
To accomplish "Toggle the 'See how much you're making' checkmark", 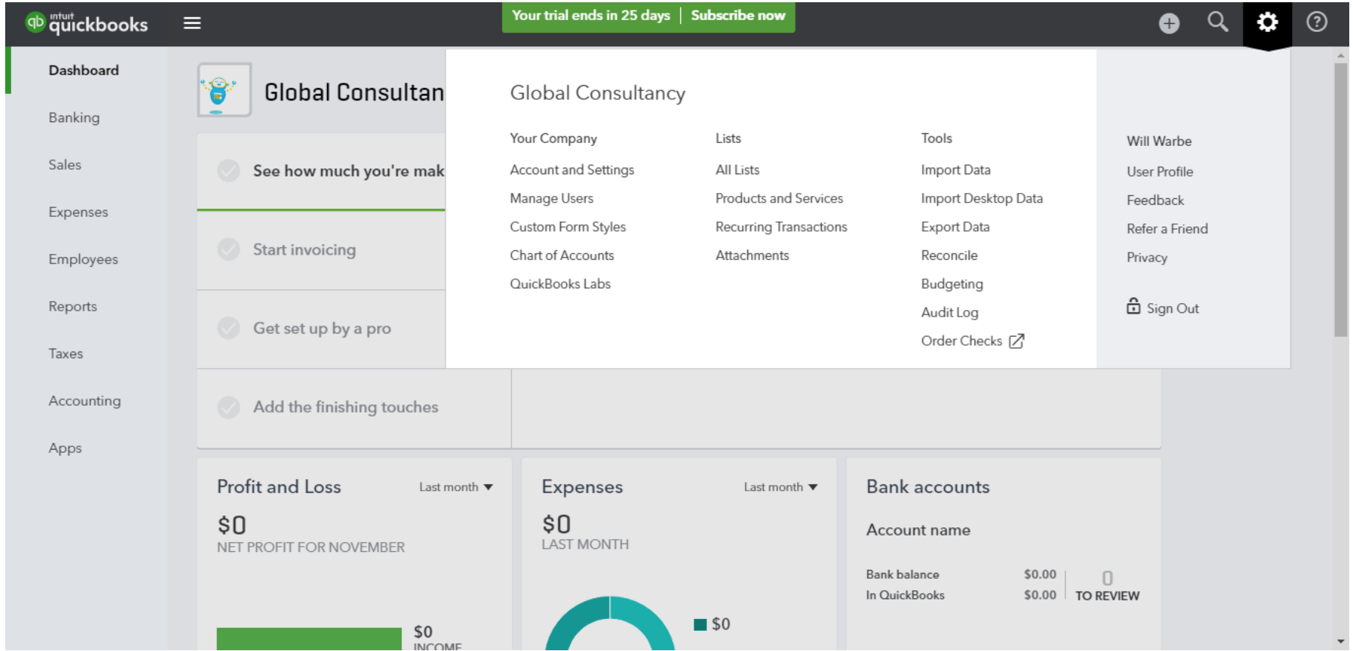I will (229, 171).
